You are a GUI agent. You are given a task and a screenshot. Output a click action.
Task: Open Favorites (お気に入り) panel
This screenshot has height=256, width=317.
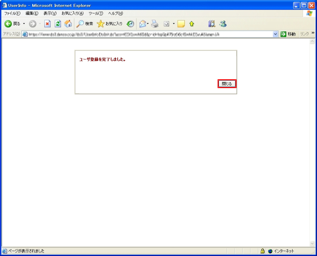(x=110, y=24)
